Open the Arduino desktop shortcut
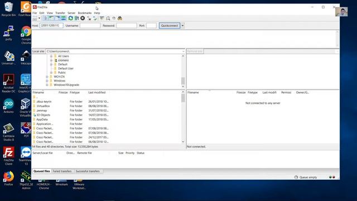 point(8,106)
